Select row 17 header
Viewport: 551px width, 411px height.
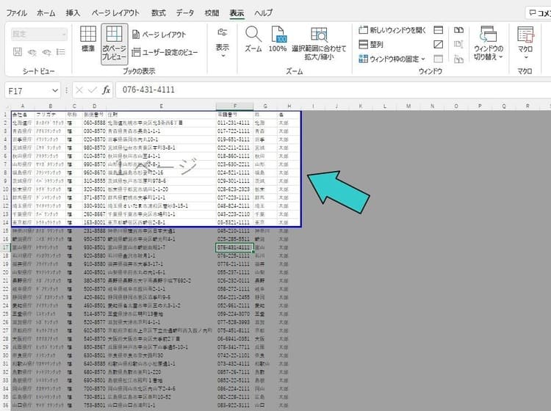(x=5, y=247)
